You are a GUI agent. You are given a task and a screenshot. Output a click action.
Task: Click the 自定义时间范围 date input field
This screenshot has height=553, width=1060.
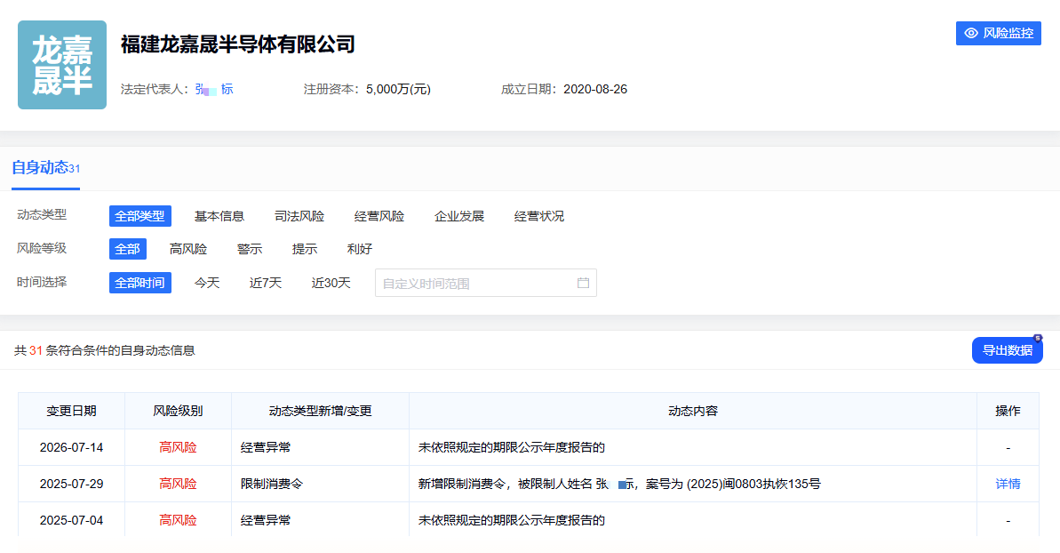(x=485, y=283)
